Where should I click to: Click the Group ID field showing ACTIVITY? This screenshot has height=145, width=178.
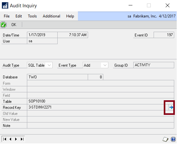[154, 65]
